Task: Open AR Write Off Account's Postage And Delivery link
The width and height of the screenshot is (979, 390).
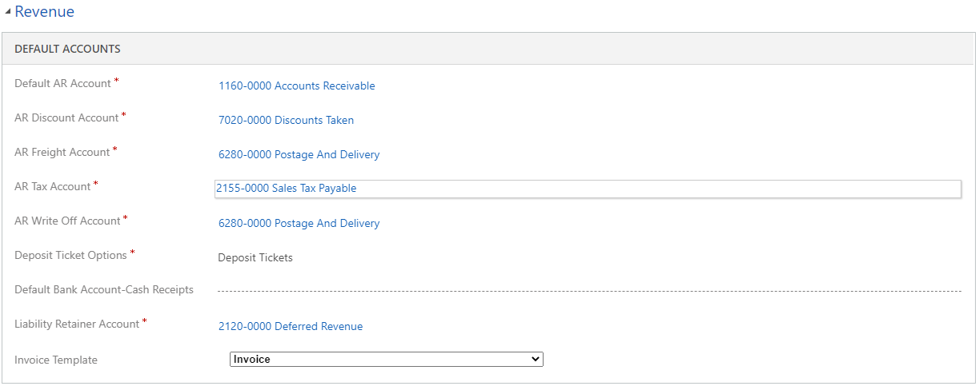Action: 299,223
